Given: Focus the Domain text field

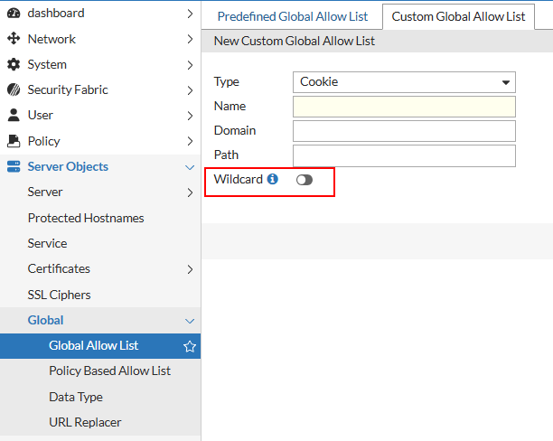Looking at the screenshot, I should tap(404, 131).
